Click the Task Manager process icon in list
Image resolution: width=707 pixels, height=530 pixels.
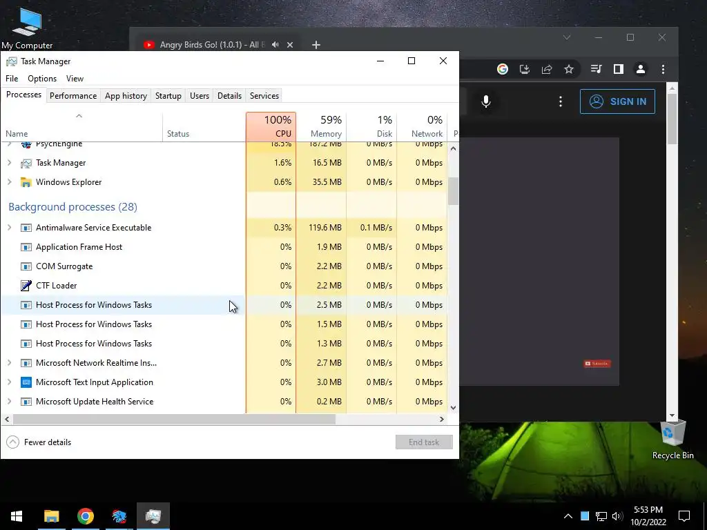coord(26,163)
